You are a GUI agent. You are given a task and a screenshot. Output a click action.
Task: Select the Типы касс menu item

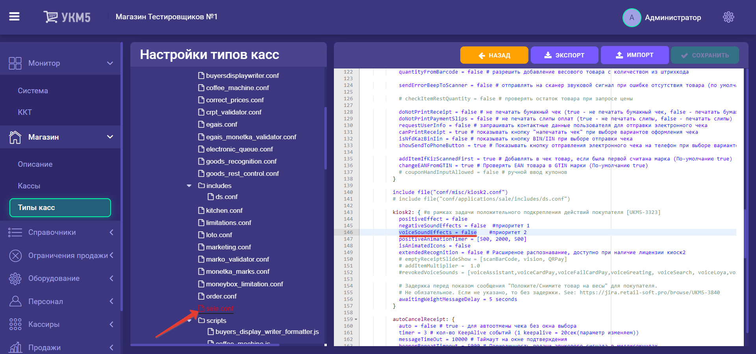[60, 207]
